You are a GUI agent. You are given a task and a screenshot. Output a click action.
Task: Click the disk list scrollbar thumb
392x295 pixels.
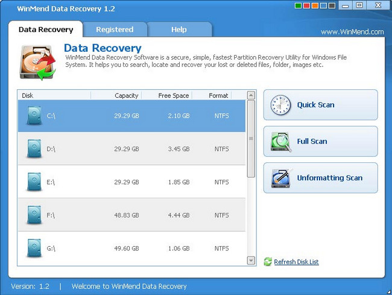(x=251, y=139)
